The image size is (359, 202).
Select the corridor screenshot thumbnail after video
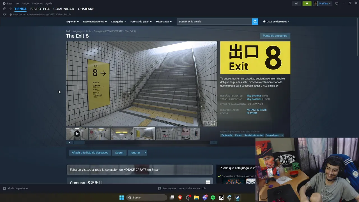pyautogui.click(x=99, y=134)
